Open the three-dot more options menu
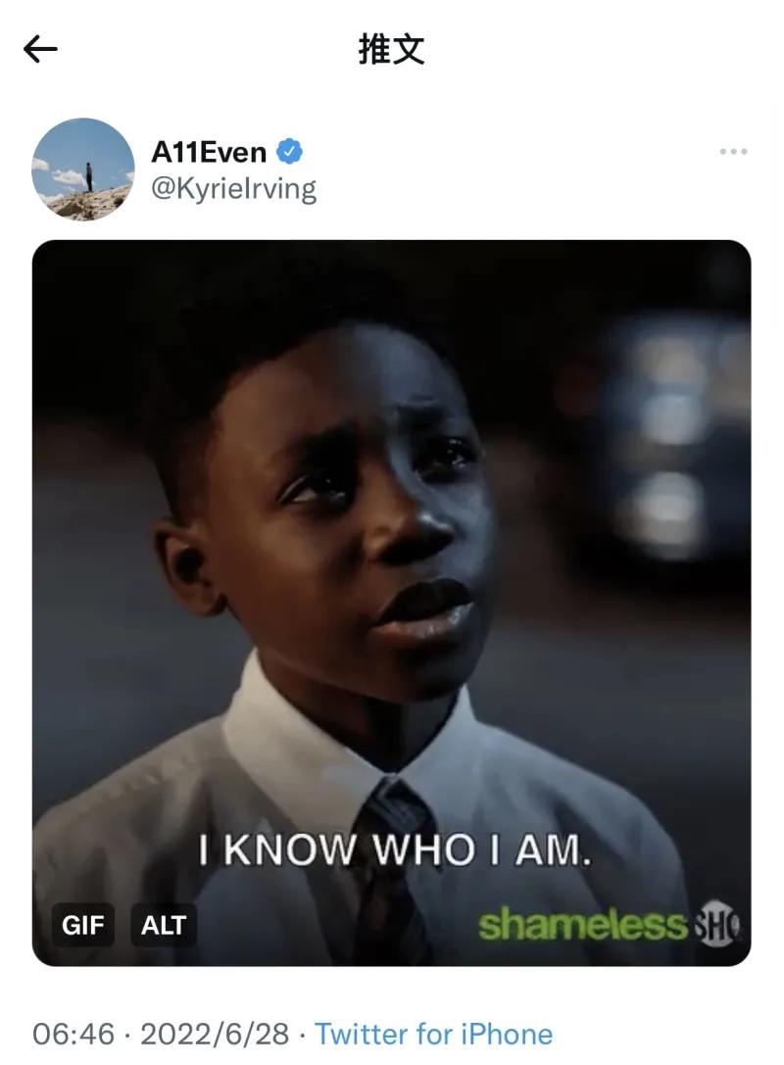 [x=733, y=152]
